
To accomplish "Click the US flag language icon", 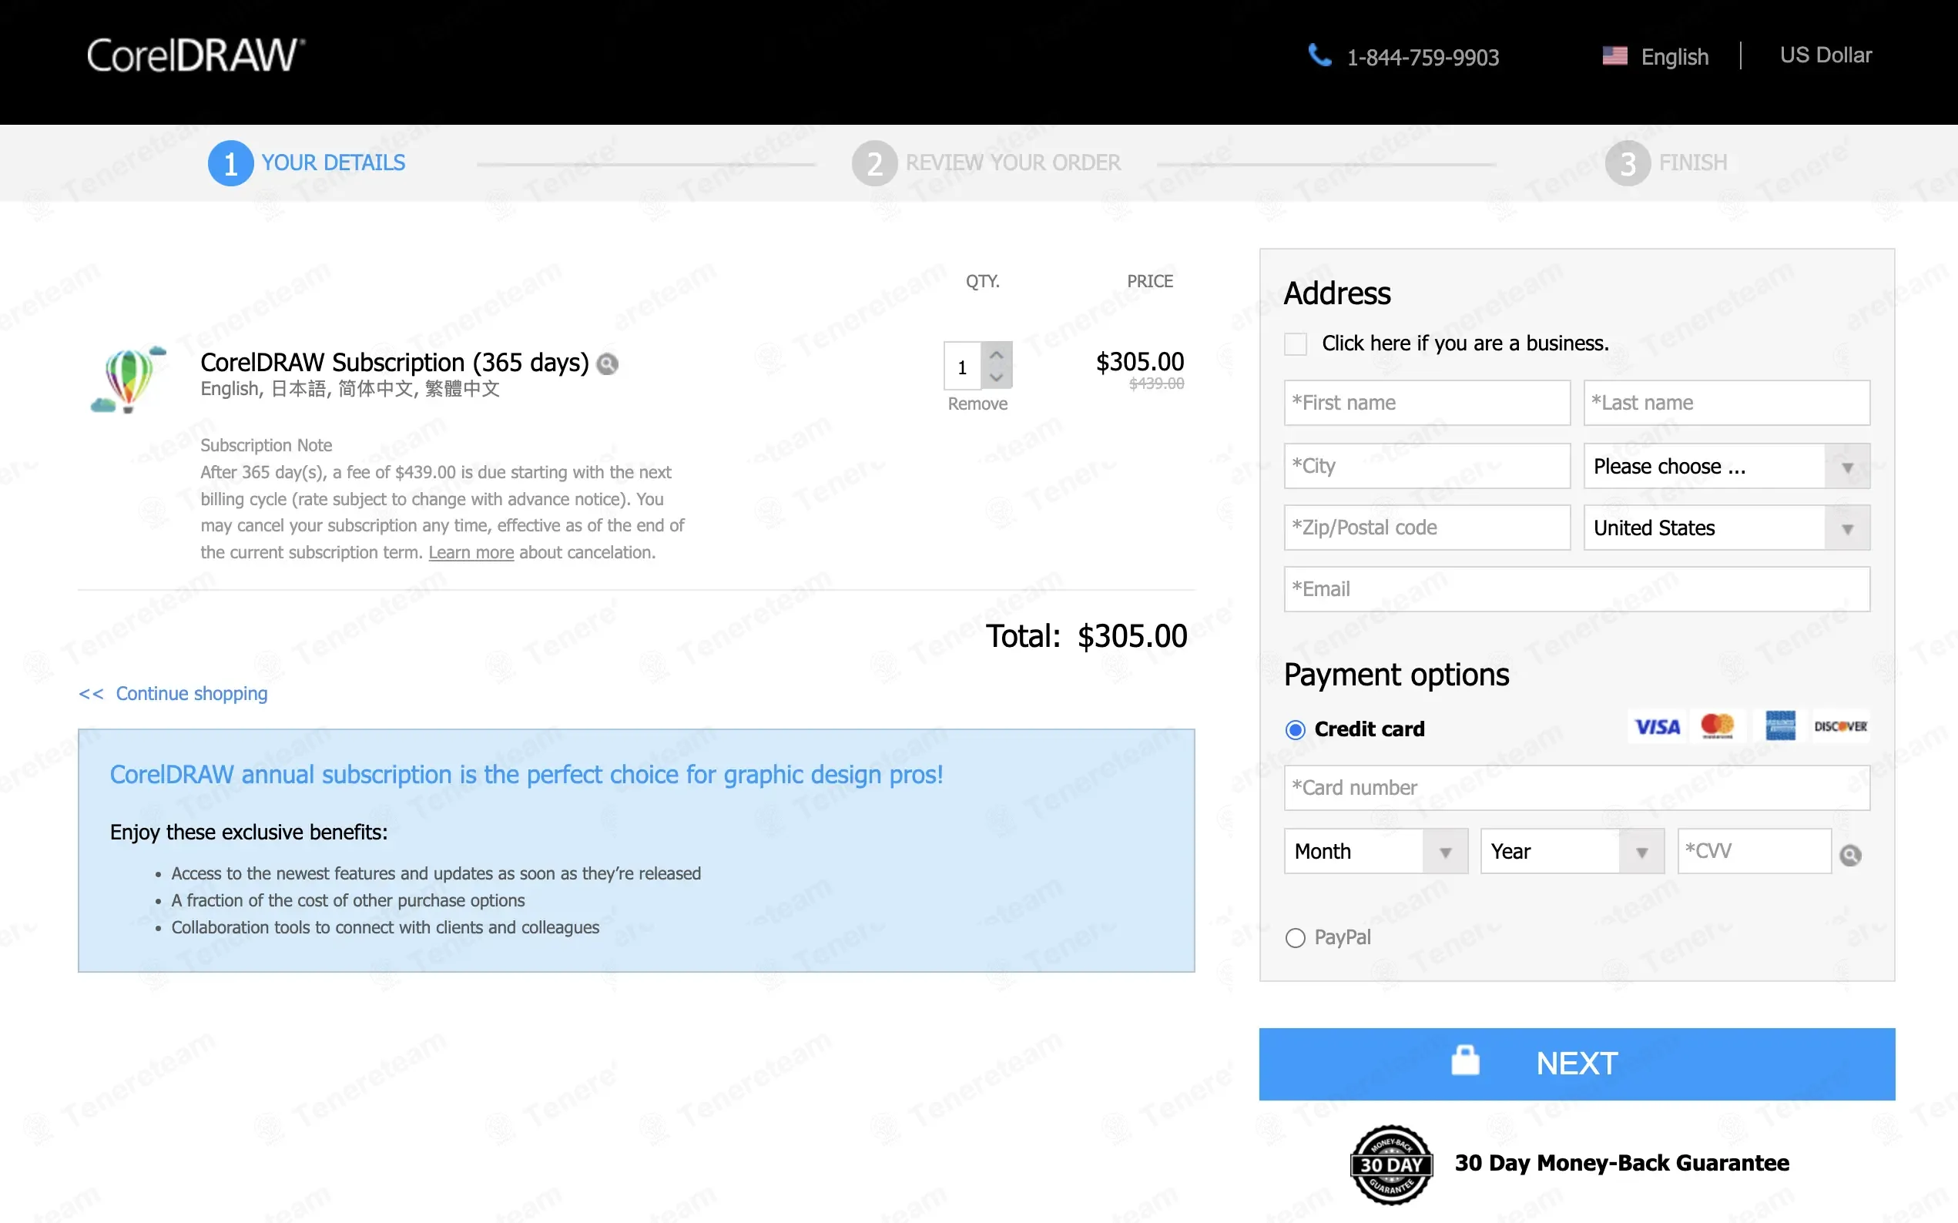I will coord(1614,55).
